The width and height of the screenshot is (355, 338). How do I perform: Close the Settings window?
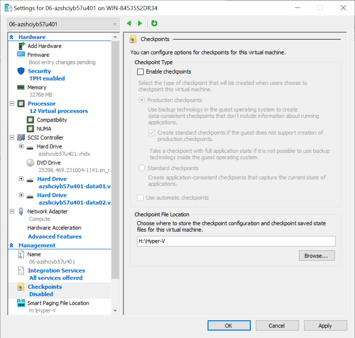[343, 8]
